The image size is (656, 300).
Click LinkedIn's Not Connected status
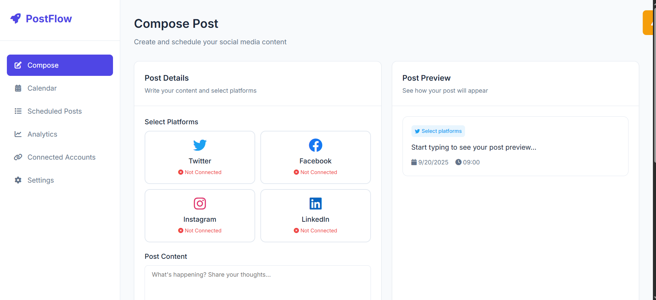tap(316, 231)
